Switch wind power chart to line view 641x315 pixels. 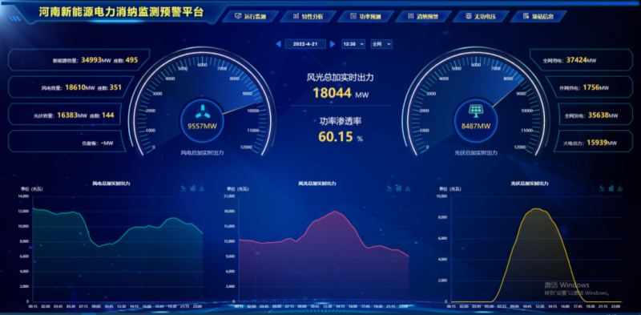point(183,188)
